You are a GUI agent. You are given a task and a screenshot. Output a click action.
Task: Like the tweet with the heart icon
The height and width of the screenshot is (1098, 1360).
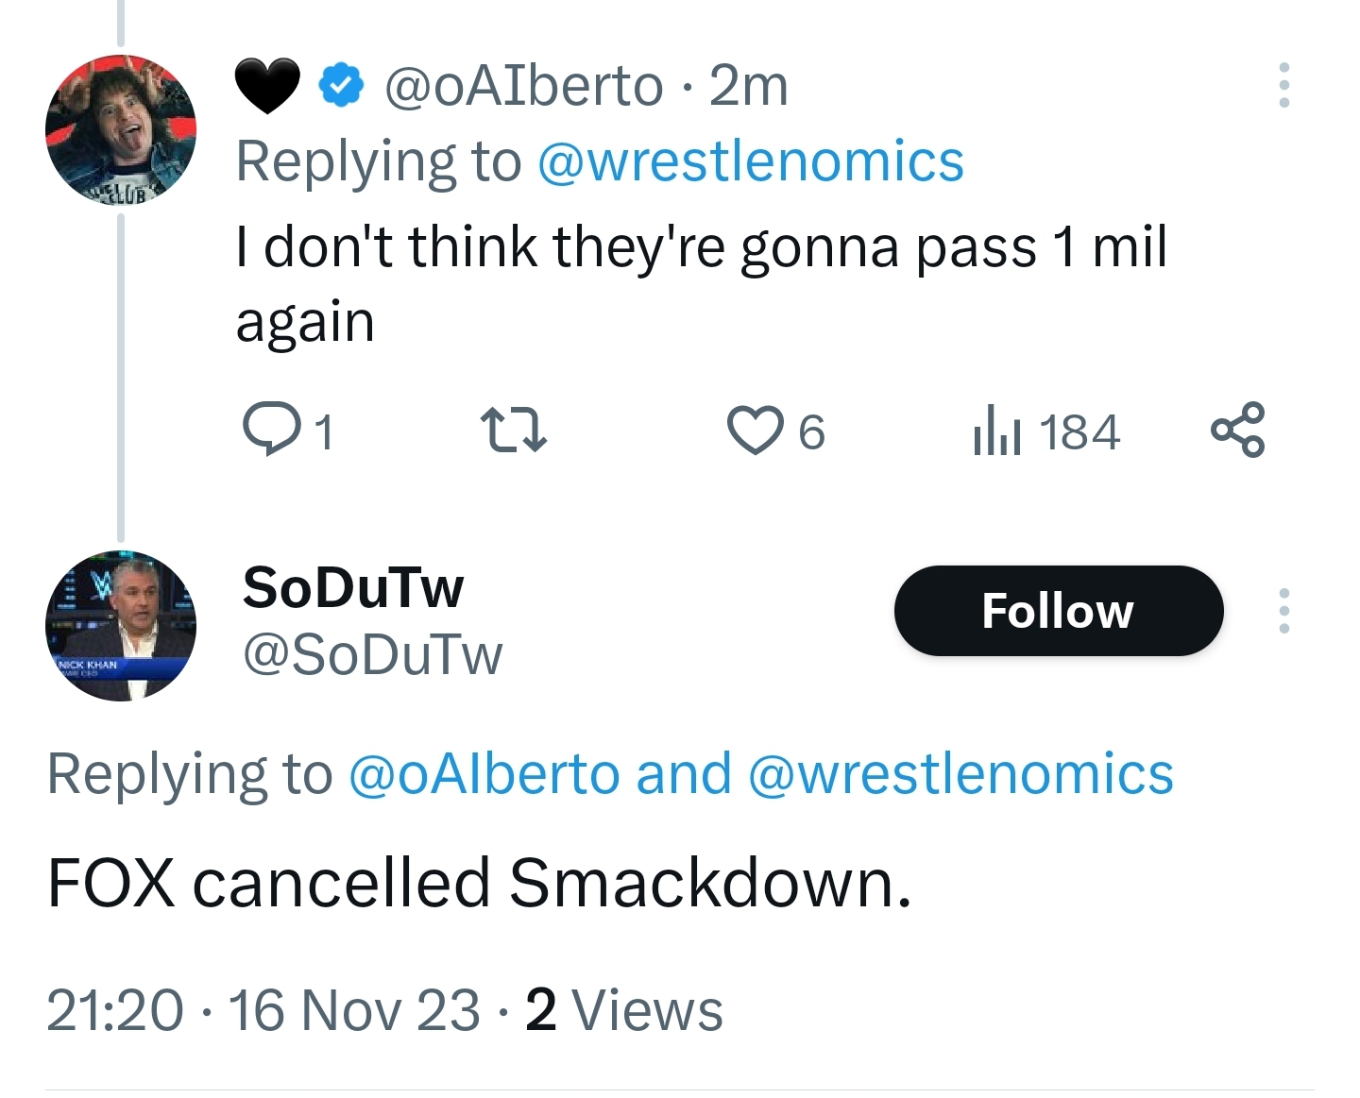(756, 430)
